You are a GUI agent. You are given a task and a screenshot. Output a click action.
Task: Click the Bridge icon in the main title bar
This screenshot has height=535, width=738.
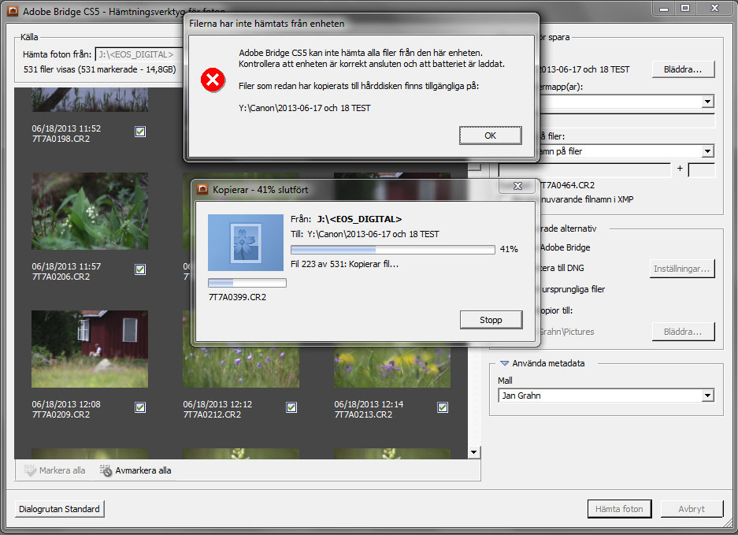(13, 11)
